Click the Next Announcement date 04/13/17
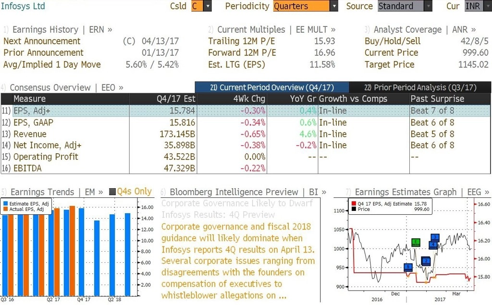Image resolution: width=492 pixels, height=305 pixels. [160, 41]
